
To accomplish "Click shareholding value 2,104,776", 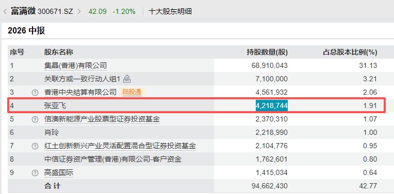I will pos(272,146).
